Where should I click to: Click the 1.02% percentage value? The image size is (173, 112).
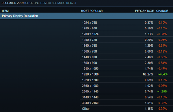(x=149, y=86)
